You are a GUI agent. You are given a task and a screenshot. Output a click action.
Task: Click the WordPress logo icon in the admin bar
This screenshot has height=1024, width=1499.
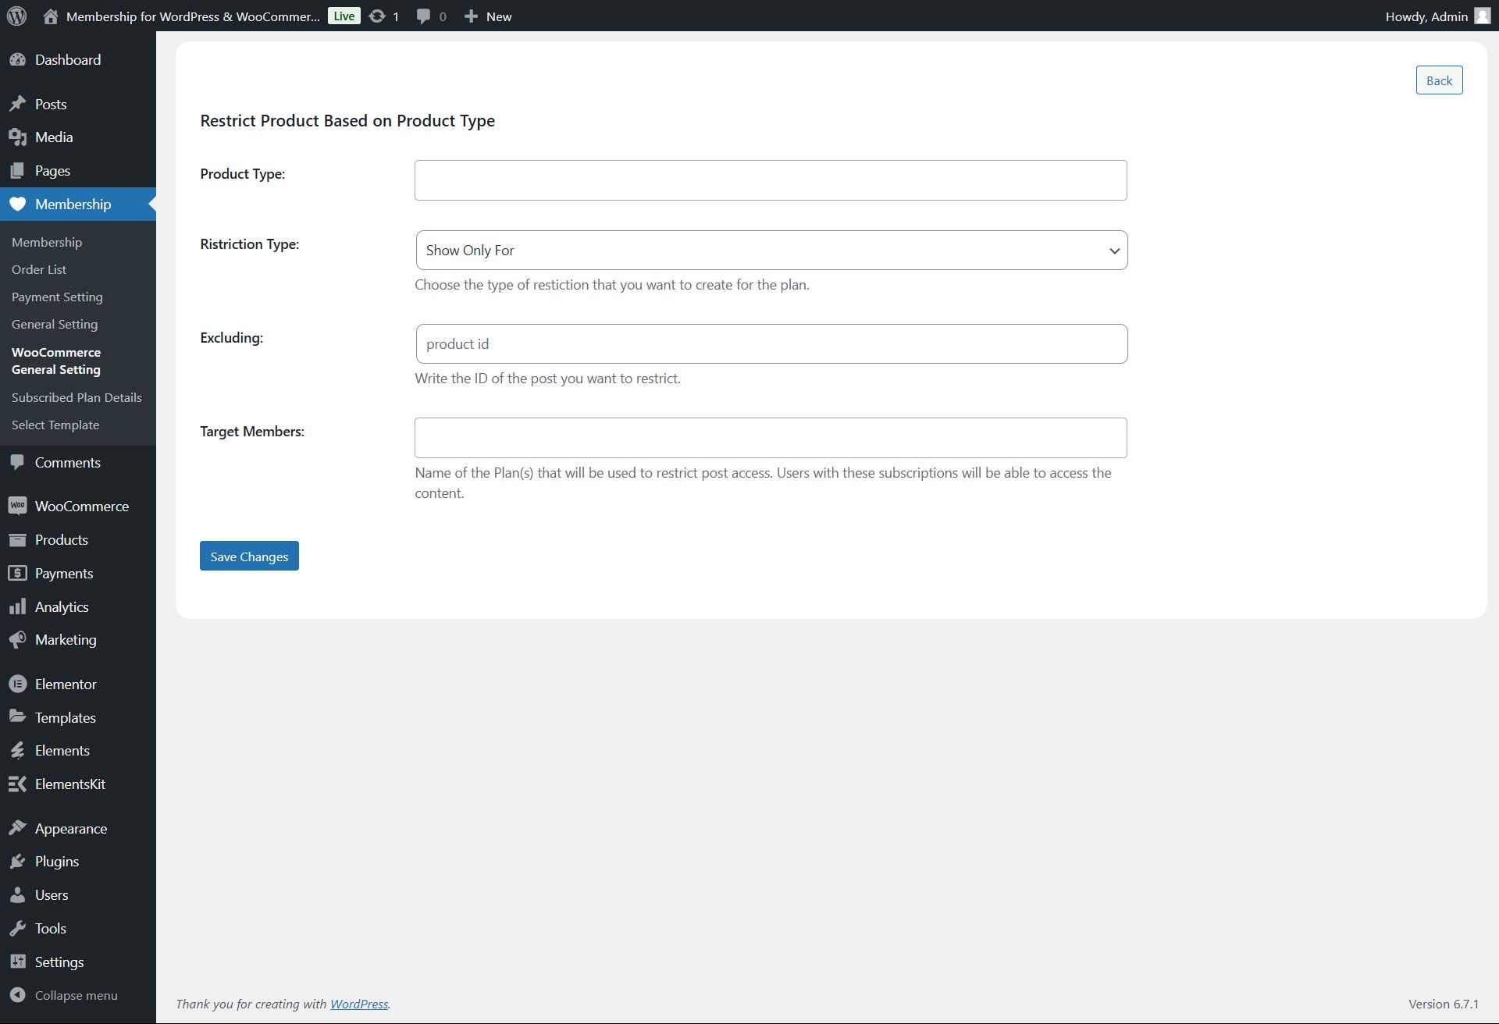click(x=17, y=16)
